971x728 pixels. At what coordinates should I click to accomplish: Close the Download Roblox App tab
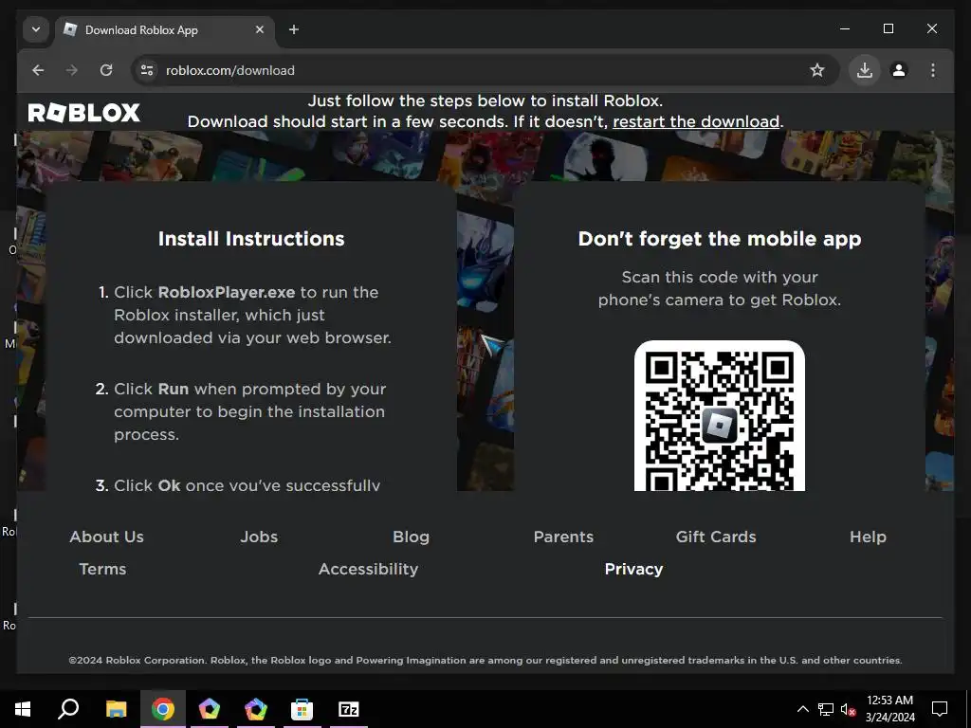[x=260, y=29]
